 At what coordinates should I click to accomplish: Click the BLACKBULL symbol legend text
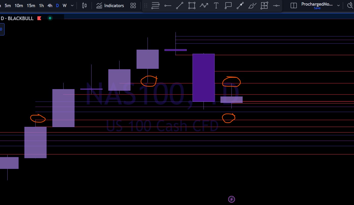tap(17, 18)
